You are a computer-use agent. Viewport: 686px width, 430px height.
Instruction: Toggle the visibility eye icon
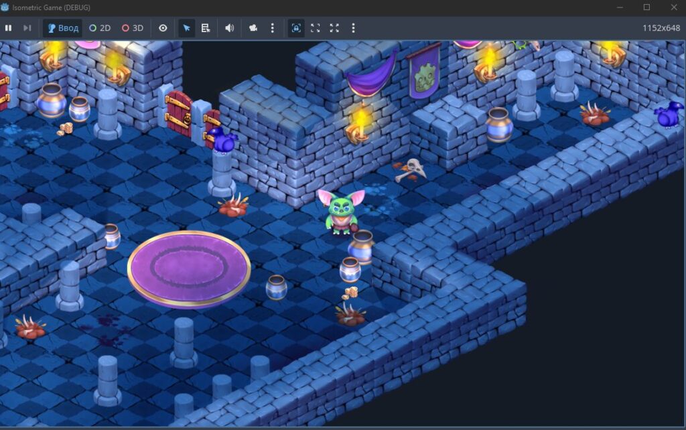pos(163,28)
